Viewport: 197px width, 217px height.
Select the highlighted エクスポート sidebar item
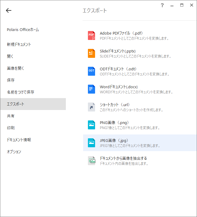click(x=33, y=104)
